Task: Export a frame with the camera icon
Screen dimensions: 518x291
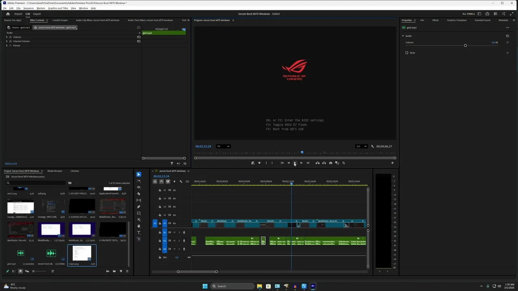Action: click(331, 163)
